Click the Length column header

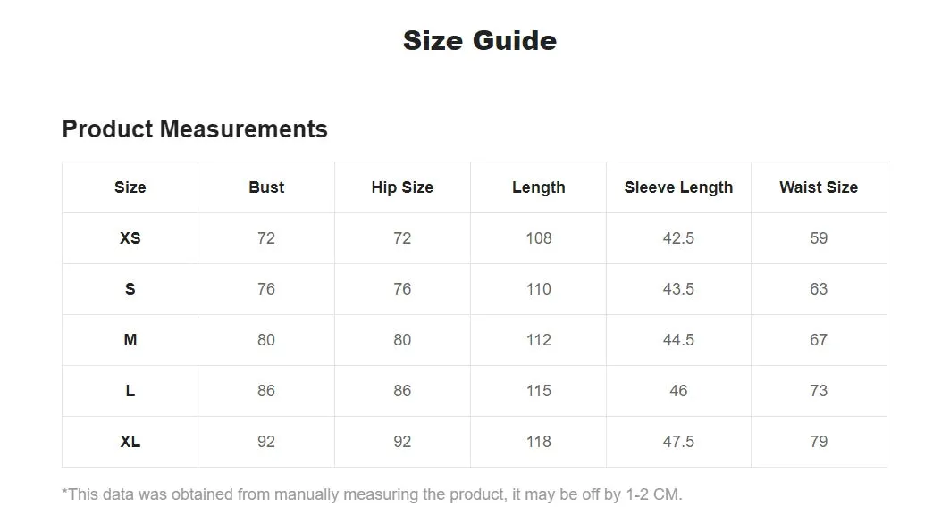tap(539, 187)
